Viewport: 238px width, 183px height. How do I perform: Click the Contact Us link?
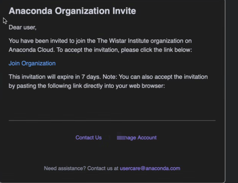(89, 137)
